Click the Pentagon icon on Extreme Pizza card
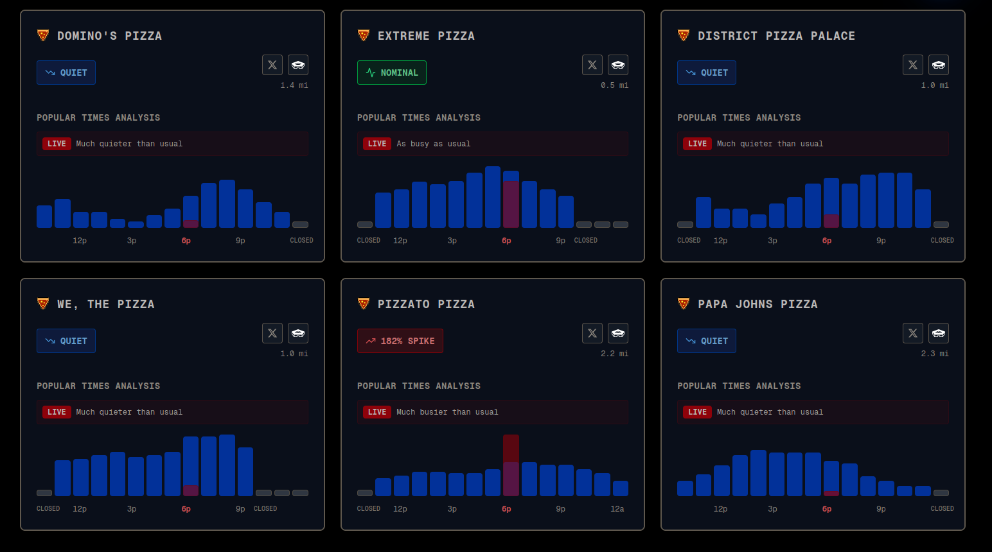Screen dimensions: 992x552 pyautogui.click(x=618, y=65)
